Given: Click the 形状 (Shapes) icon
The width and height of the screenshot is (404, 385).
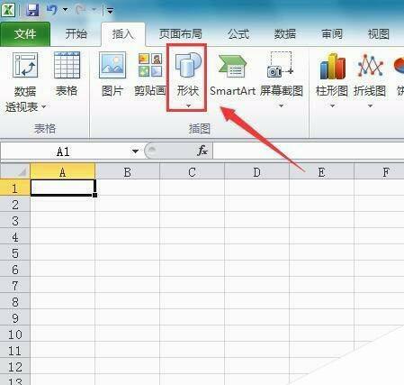Looking at the screenshot, I should (x=187, y=65).
